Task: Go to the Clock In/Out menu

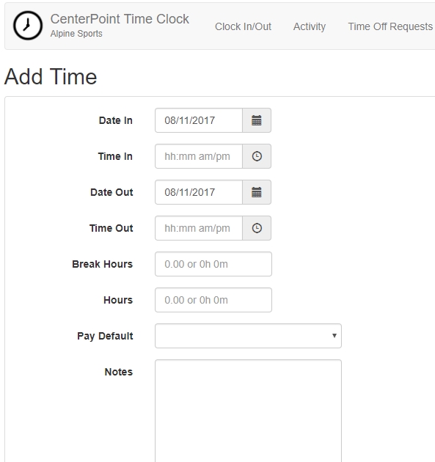Action: (243, 26)
